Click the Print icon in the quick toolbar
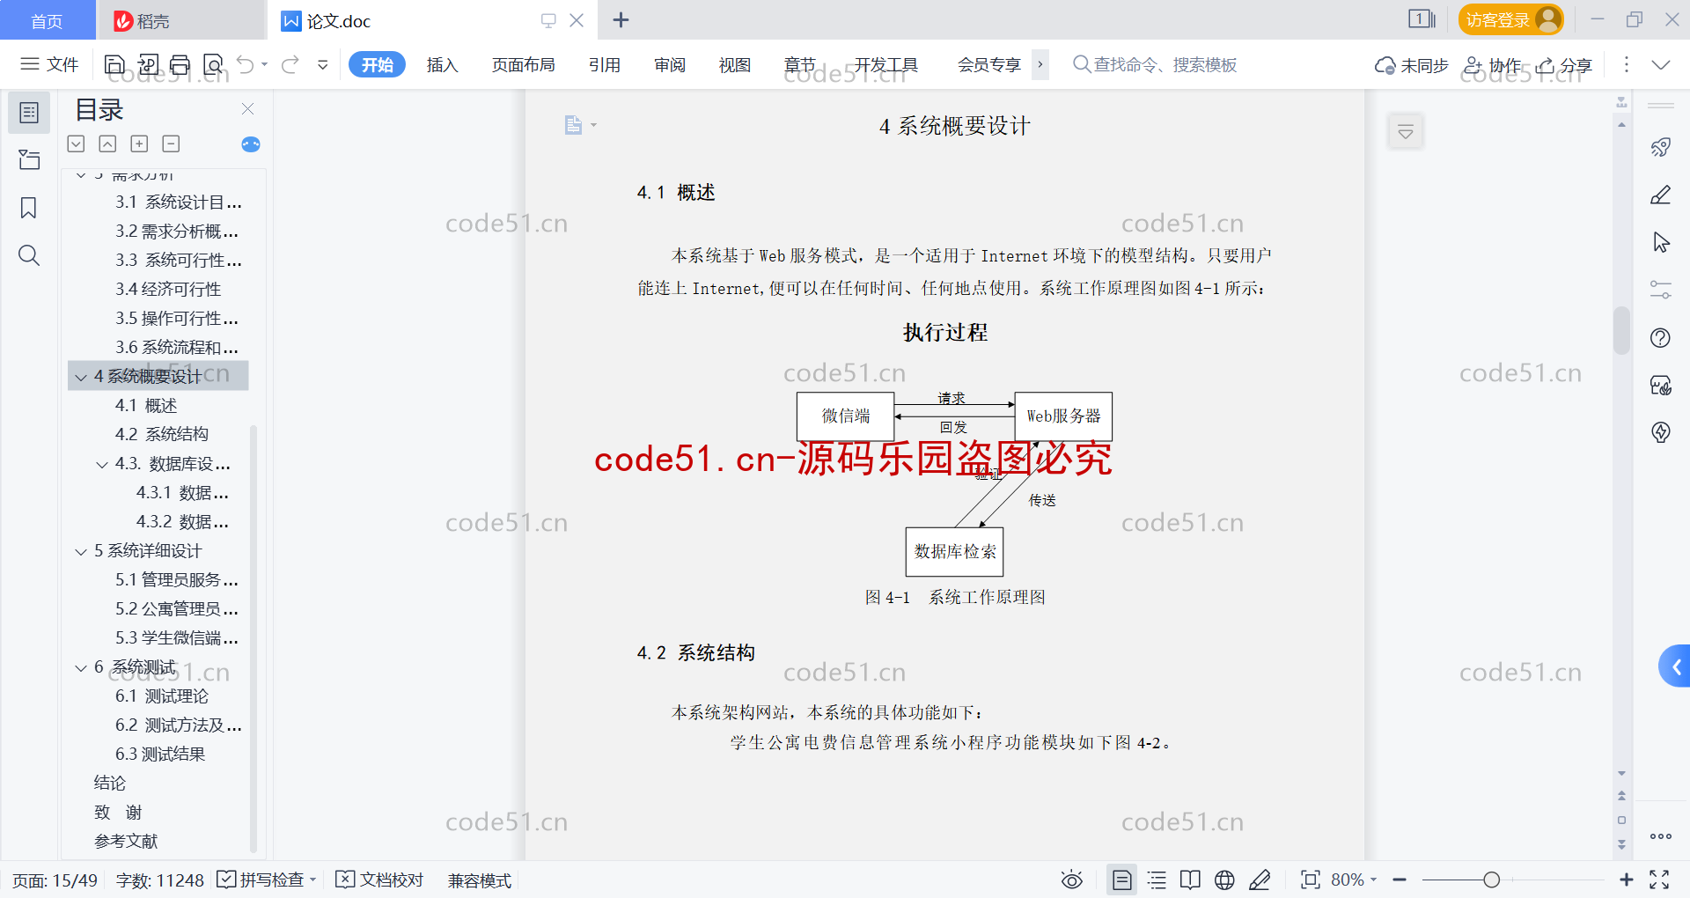Image resolution: width=1690 pixels, height=898 pixels. [x=180, y=64]
